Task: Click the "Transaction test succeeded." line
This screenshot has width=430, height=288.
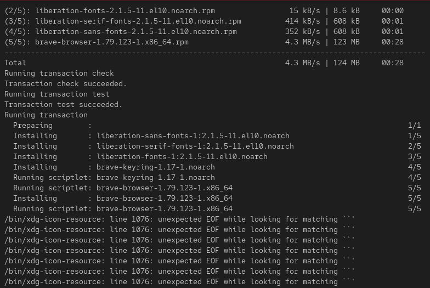Action: [63, 104]
